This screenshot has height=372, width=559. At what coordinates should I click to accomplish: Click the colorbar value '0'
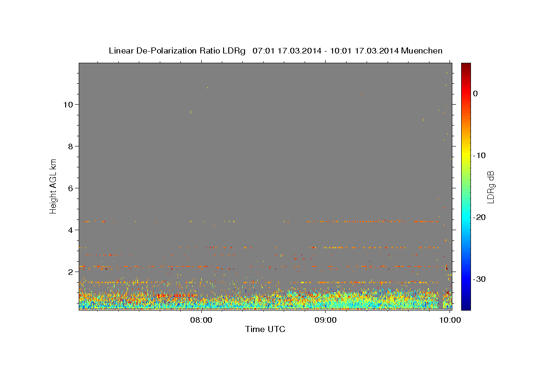(475, 93)
